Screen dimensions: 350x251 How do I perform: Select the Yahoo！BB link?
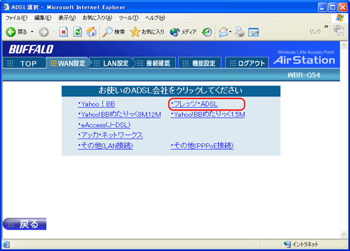(96, 104)
